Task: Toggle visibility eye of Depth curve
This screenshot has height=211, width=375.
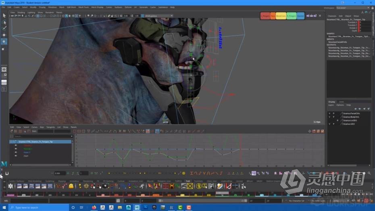Action: tap(16, 156)
